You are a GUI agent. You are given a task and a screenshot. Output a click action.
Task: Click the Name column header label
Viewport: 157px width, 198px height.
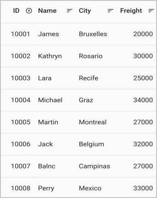pos(47,11)
